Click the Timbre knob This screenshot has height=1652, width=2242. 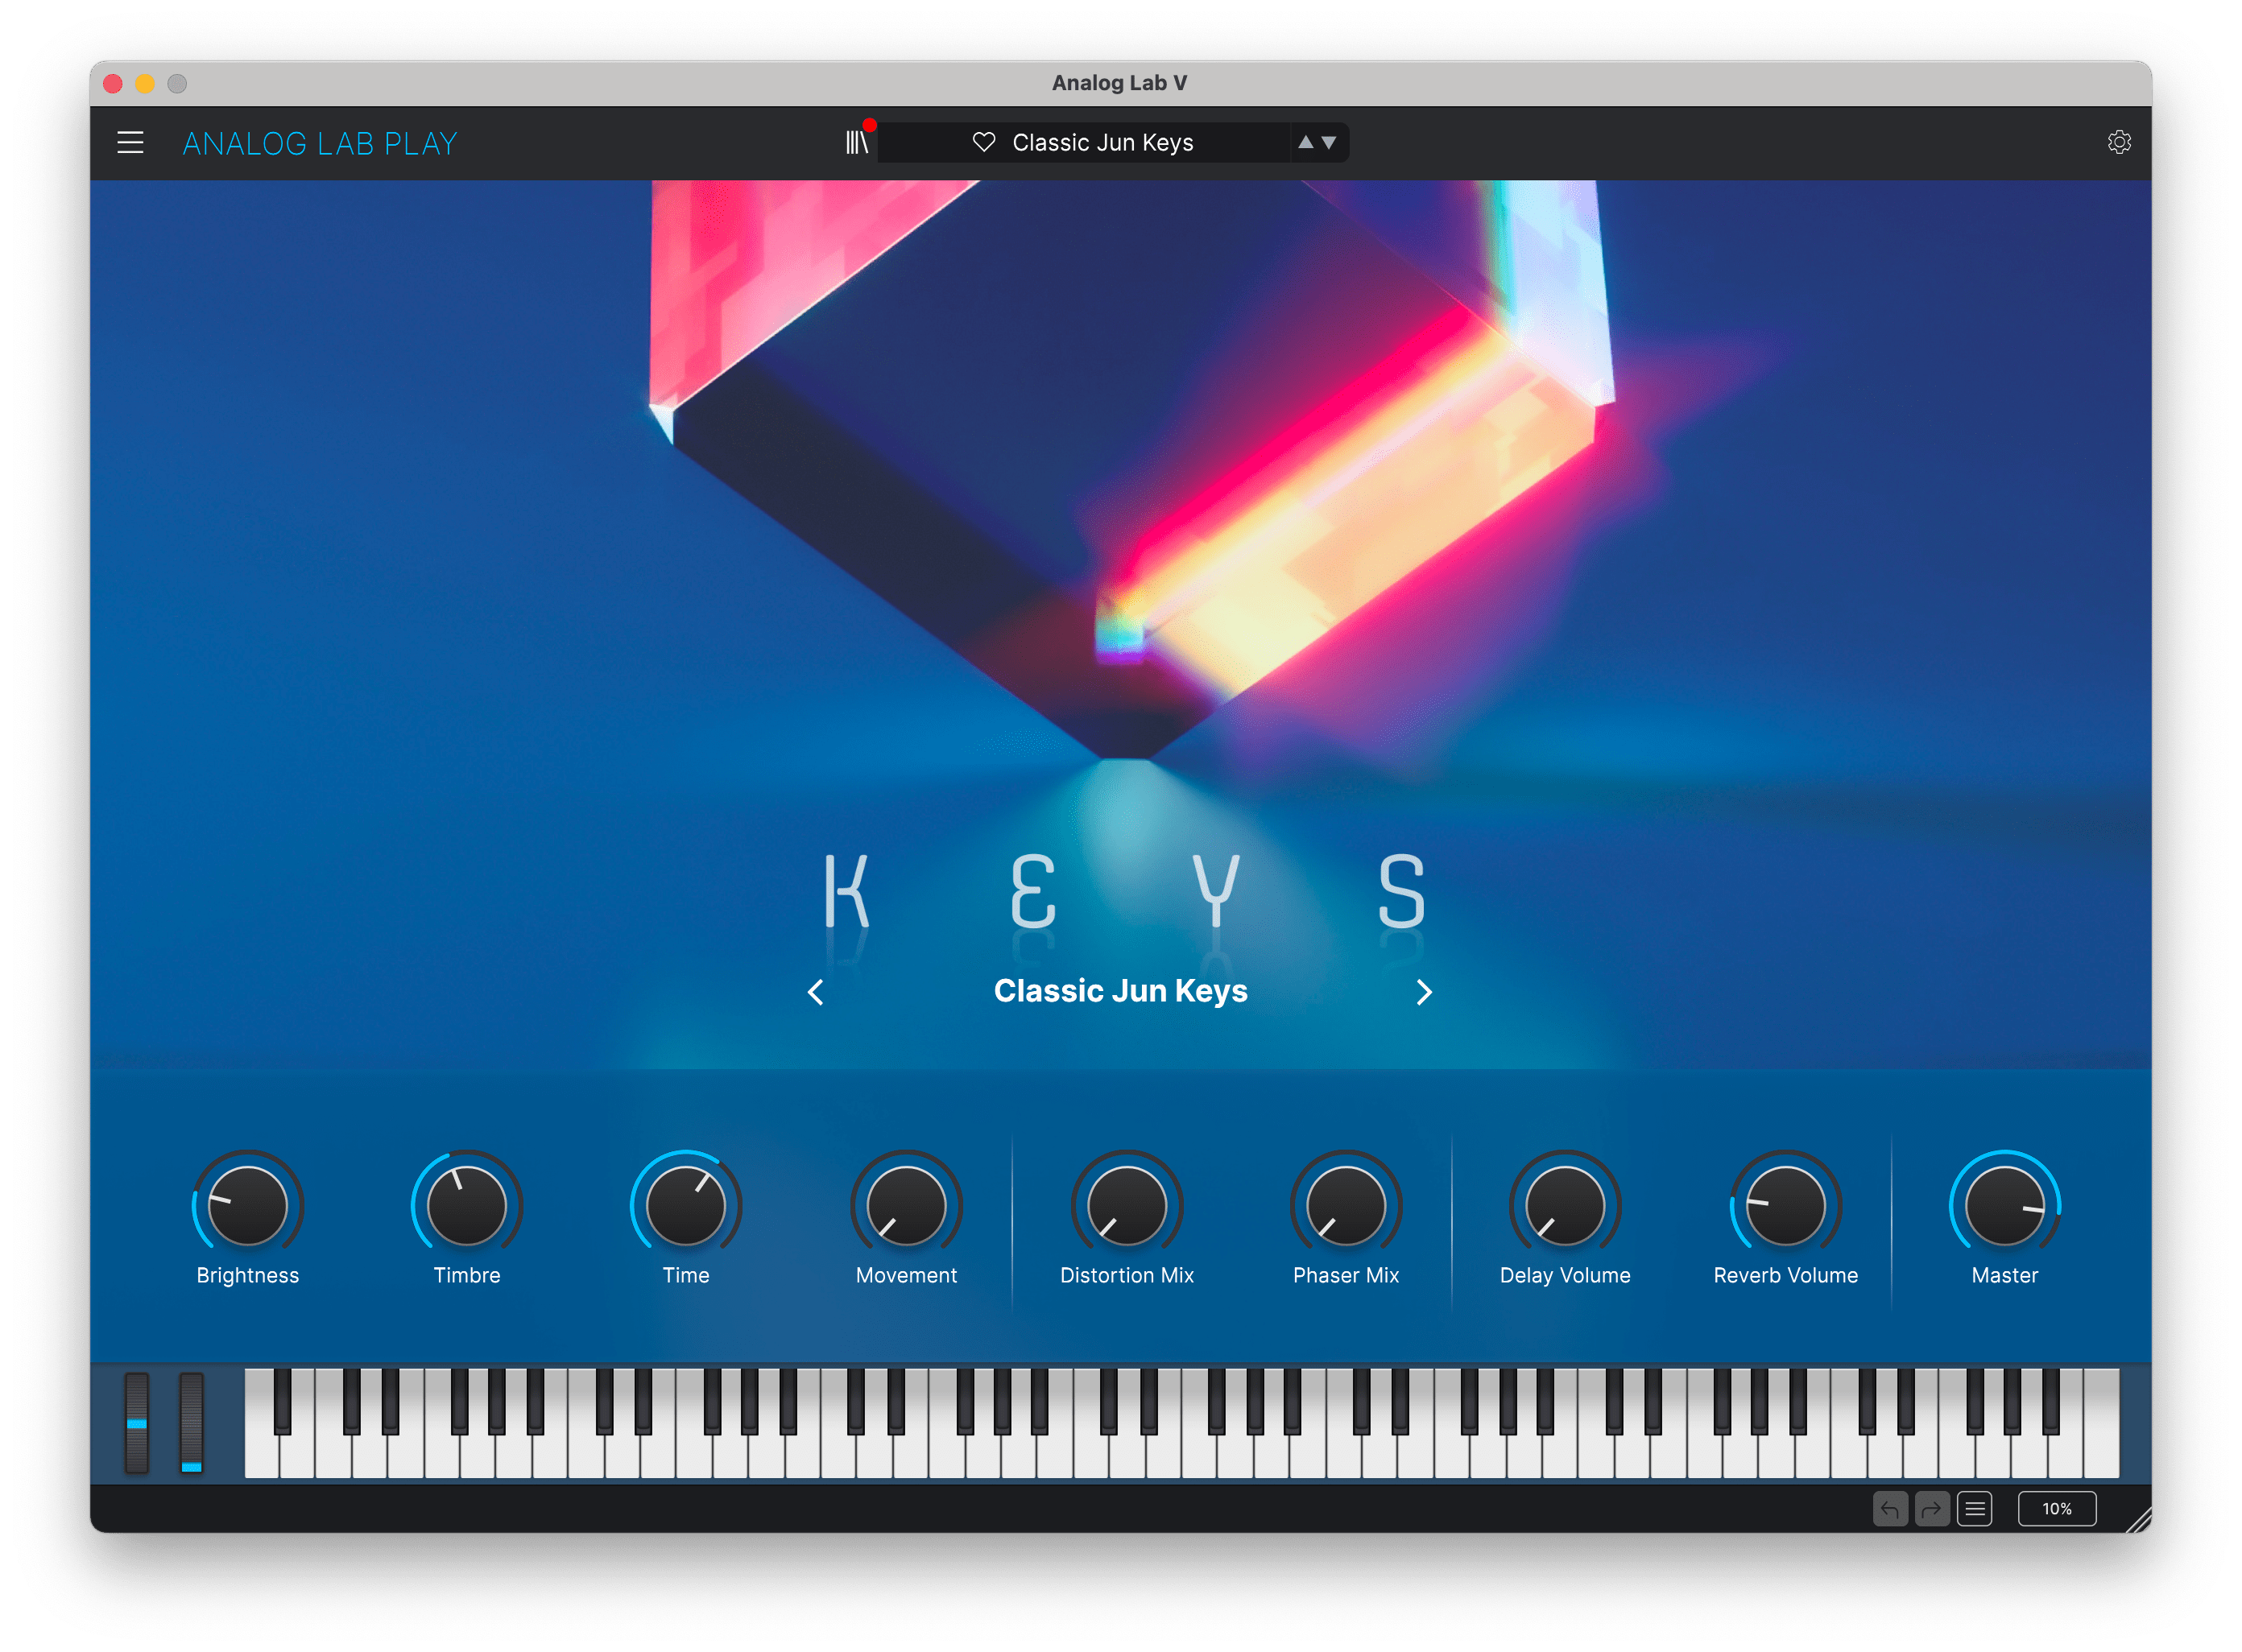pos(466,1204)
